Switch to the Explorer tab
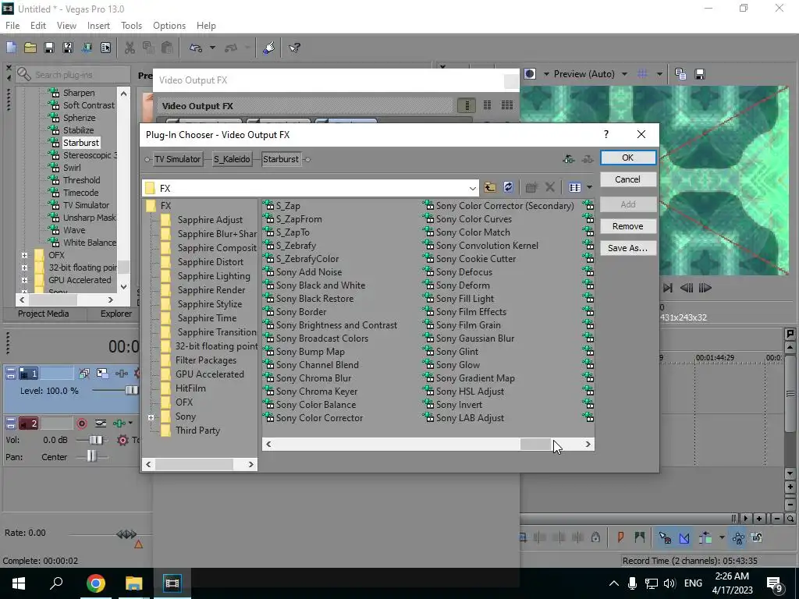799x599 pixels. pyautogui.click(x=115, y=314)
